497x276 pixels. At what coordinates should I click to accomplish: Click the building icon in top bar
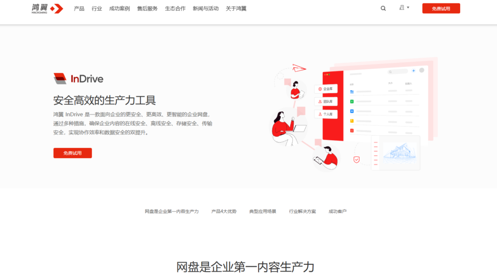point(402,8)
